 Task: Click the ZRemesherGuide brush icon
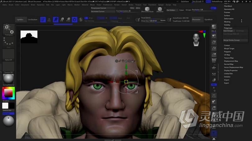(x=147, y=10)
